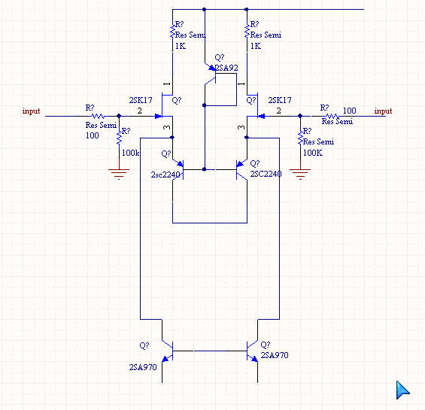Click the '100k' value text on the left
The width and height of the screenshot is (425, 410).
pos(131,153)
